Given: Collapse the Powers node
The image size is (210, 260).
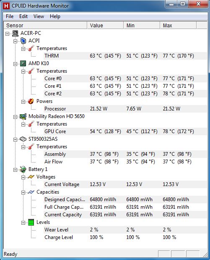Looking at the screenshot, I should (23, 102).
